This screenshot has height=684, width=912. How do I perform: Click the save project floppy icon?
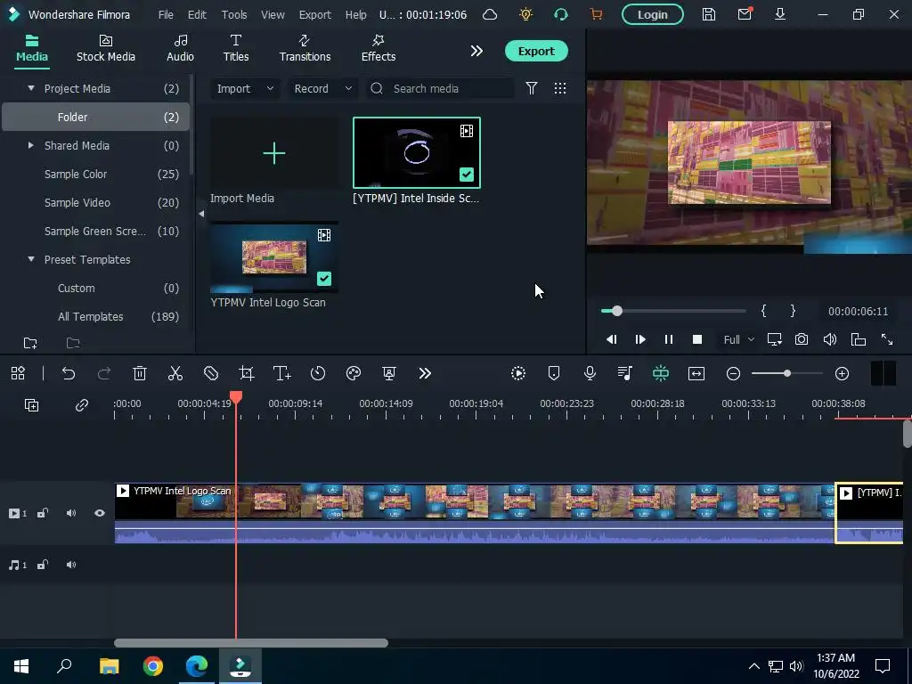709,14
